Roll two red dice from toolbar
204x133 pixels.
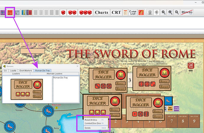(72, 12)
